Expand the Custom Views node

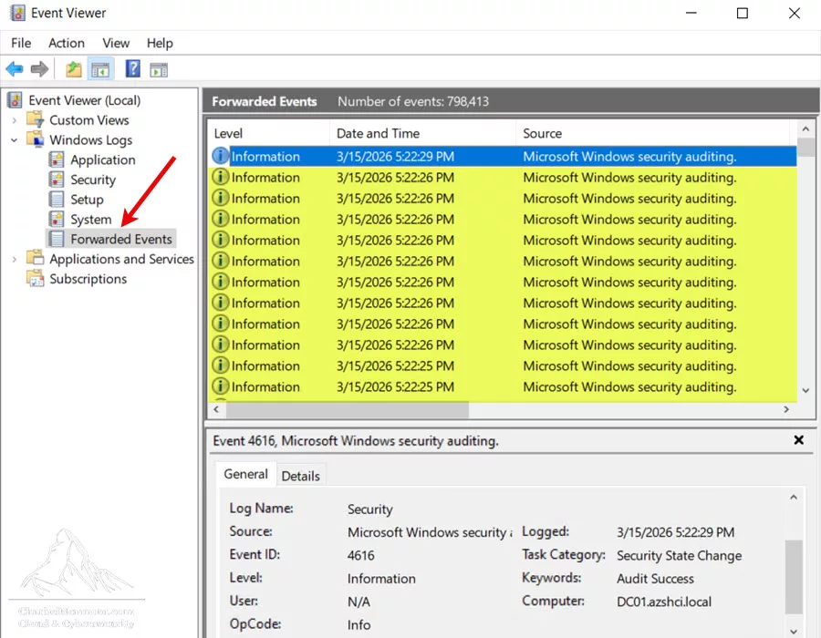click(14, 120)
